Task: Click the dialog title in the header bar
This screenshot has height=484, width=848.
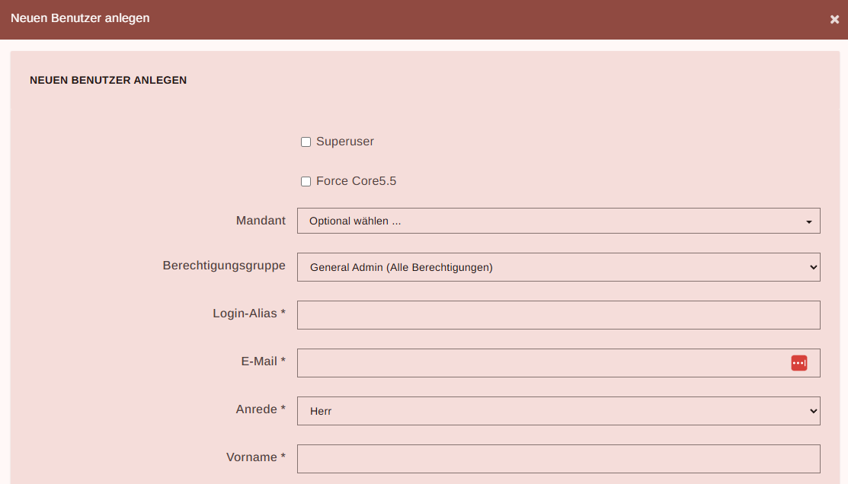Action: pyautogui.click(x=80, y=18)
